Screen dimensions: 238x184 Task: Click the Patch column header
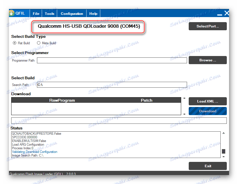click(146, 100)
